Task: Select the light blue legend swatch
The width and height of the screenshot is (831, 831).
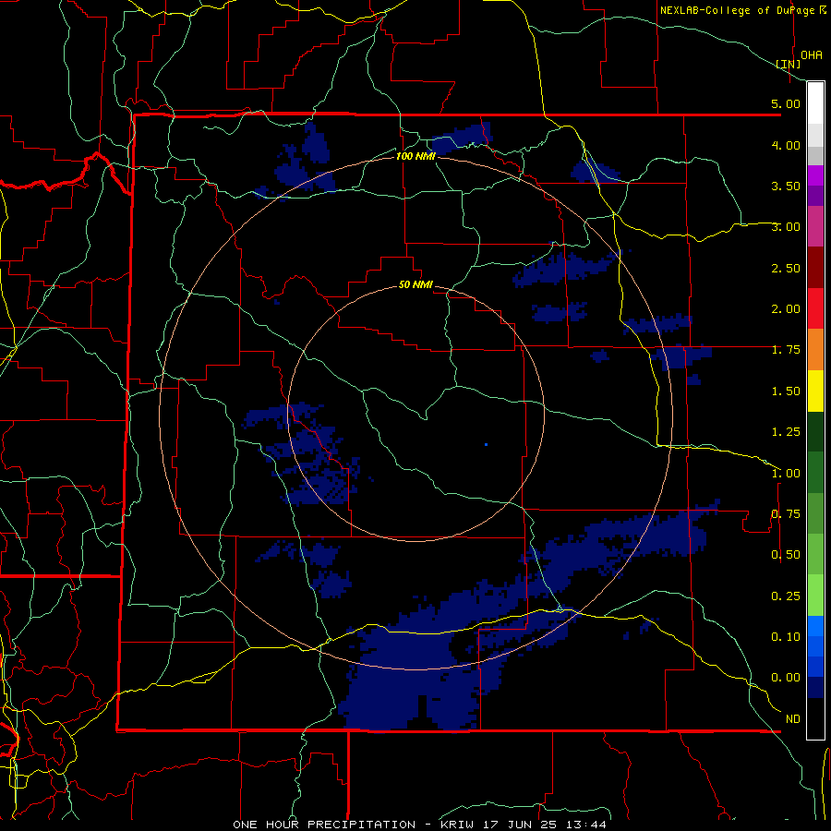Action: 815,626
